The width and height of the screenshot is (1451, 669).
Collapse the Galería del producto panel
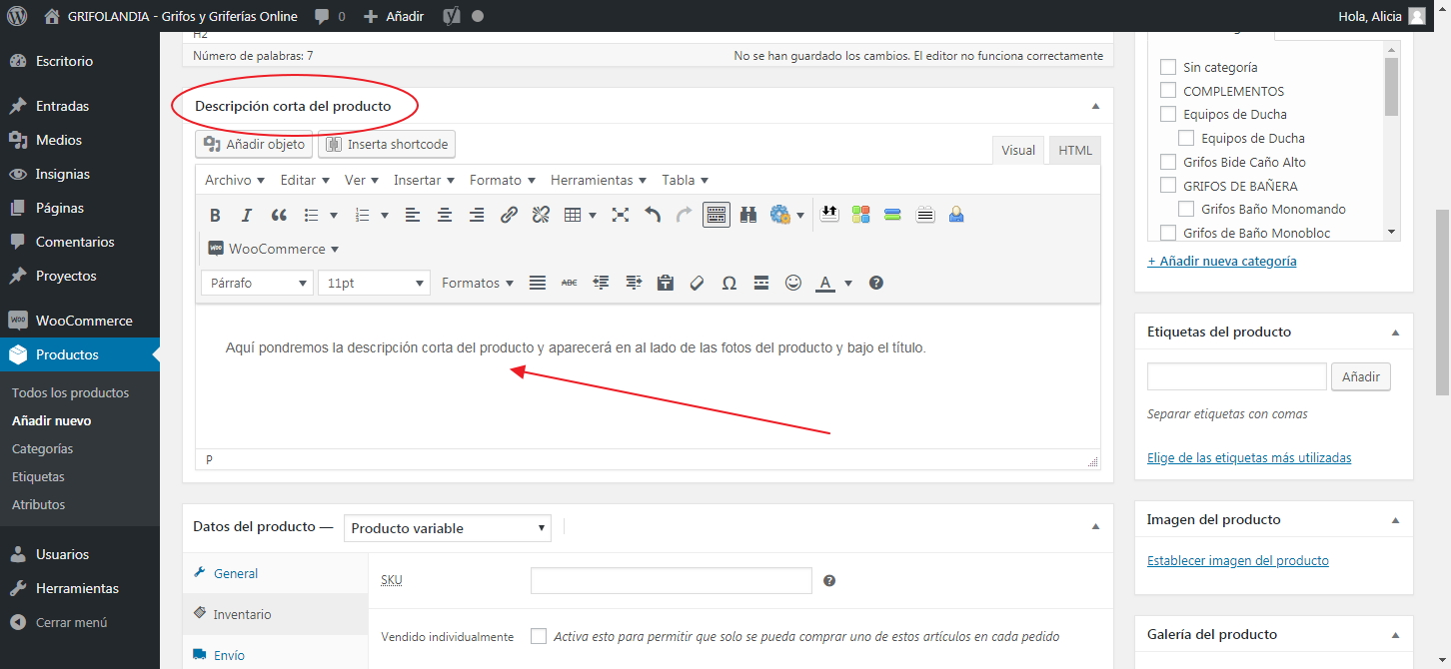1395,634
